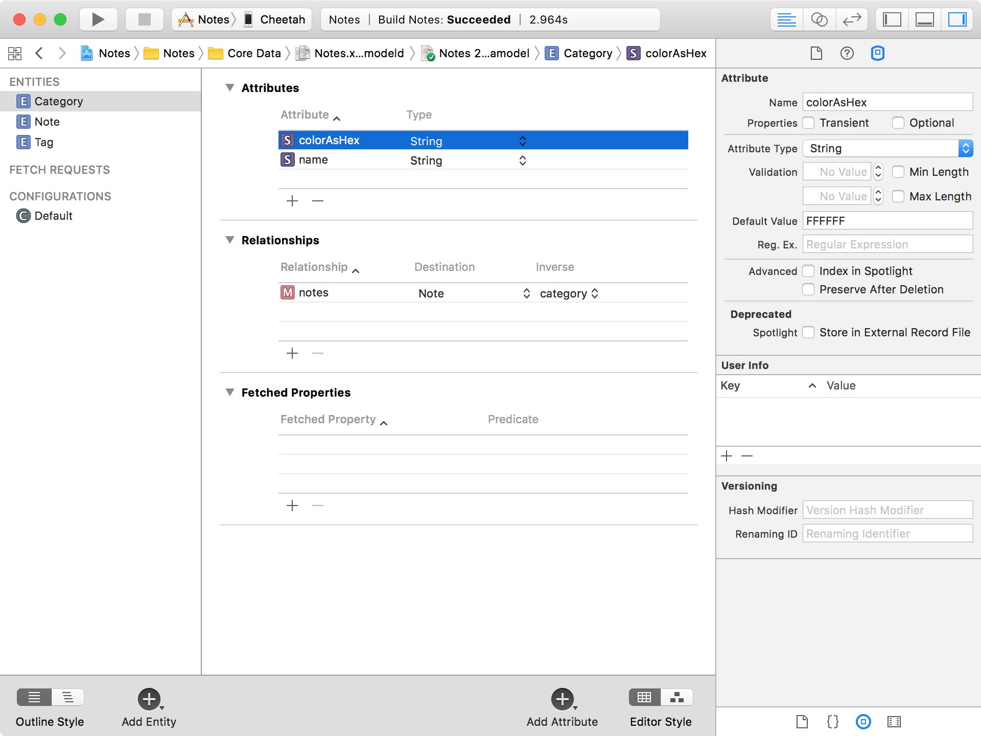981x736 pixels.
Task: Enable Index in Spotlight
Action: pyautogui.click(x=809, y=271)
